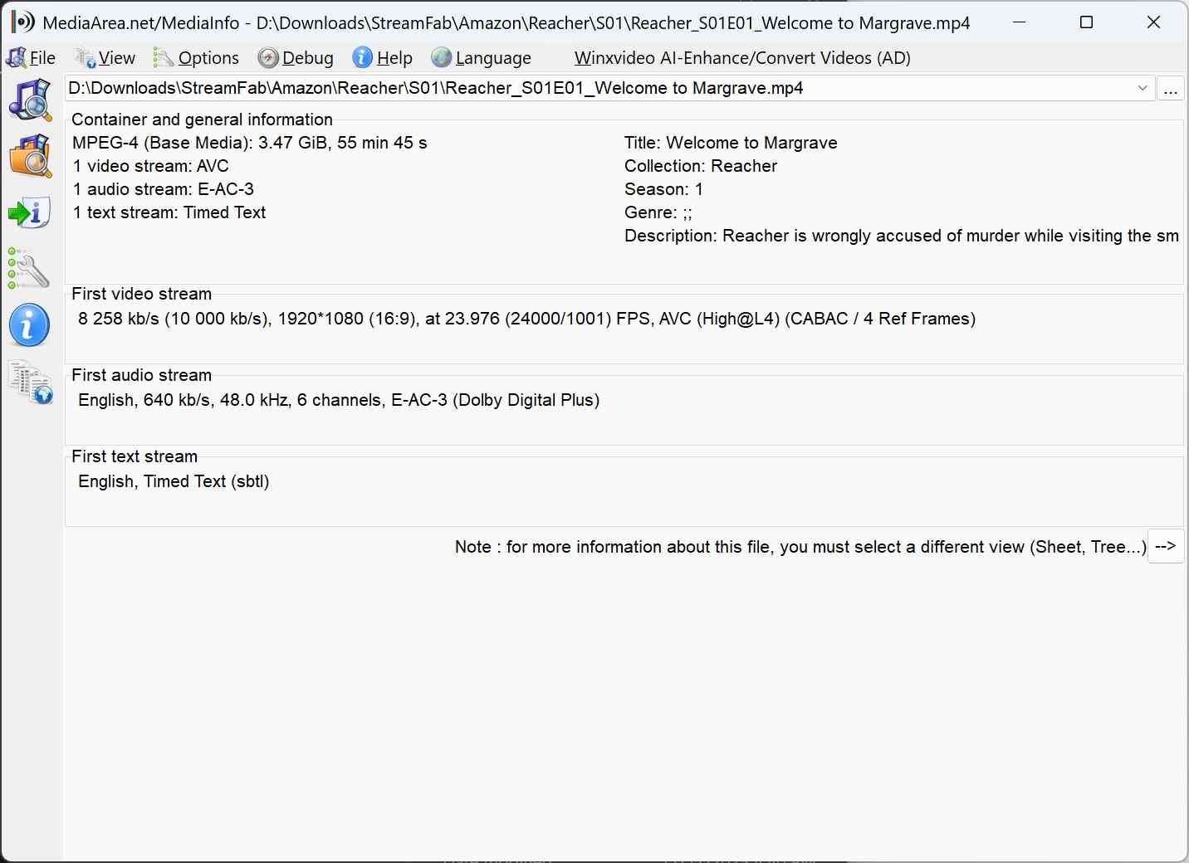Click inside the file path field
The width and height of the screenshot is (1189, 863).
pos(581,88)
